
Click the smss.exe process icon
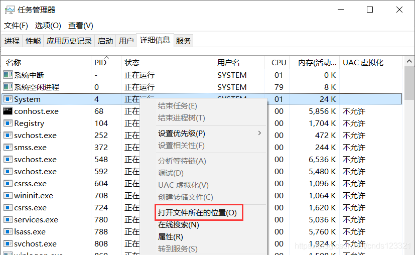click(8, 147)
